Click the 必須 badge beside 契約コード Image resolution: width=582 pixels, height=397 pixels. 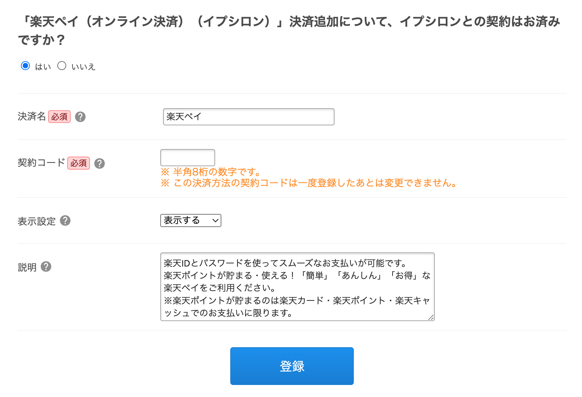tap(79, 163)
